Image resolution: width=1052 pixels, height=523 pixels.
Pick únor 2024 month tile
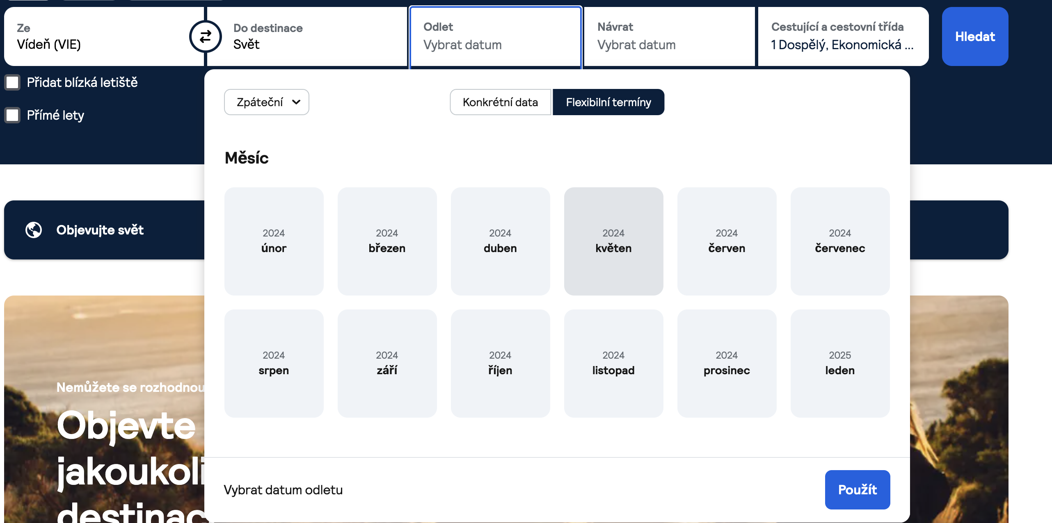click(x=274, y=241)
